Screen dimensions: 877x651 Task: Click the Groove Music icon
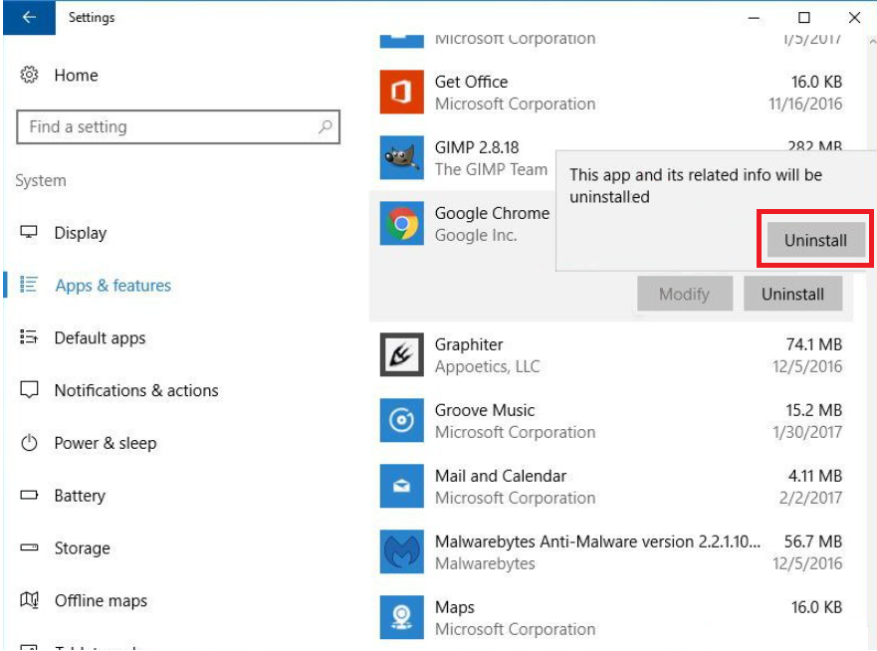403,421
